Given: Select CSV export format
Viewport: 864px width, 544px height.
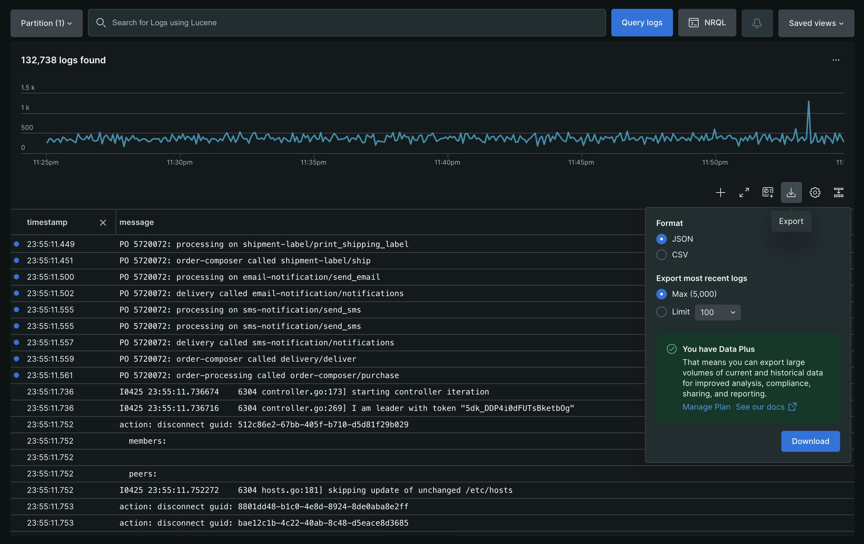Looking at the screenshot, I should [x=661, y=254].
